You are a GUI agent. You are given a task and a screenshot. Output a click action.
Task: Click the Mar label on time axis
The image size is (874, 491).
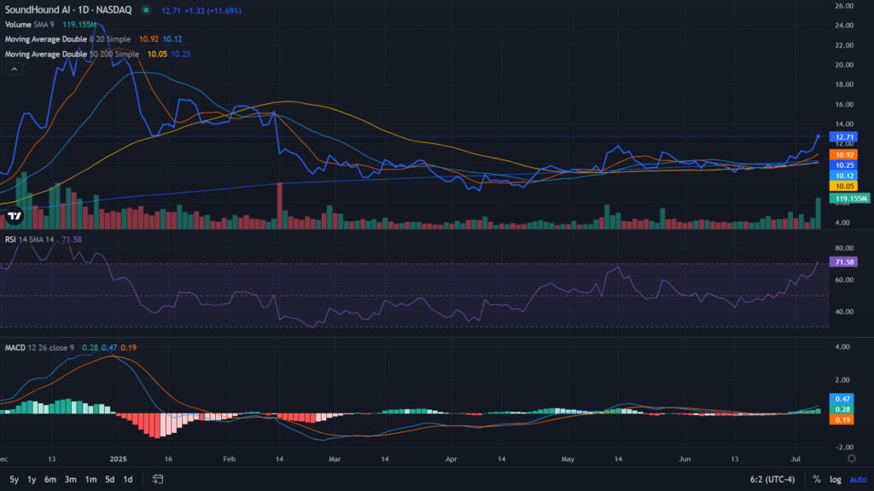pyautogui.click(x=335, y=459)
